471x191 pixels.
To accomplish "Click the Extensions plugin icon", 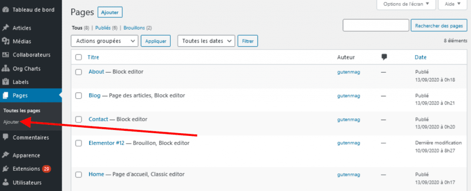I will [x=6, y=169].
